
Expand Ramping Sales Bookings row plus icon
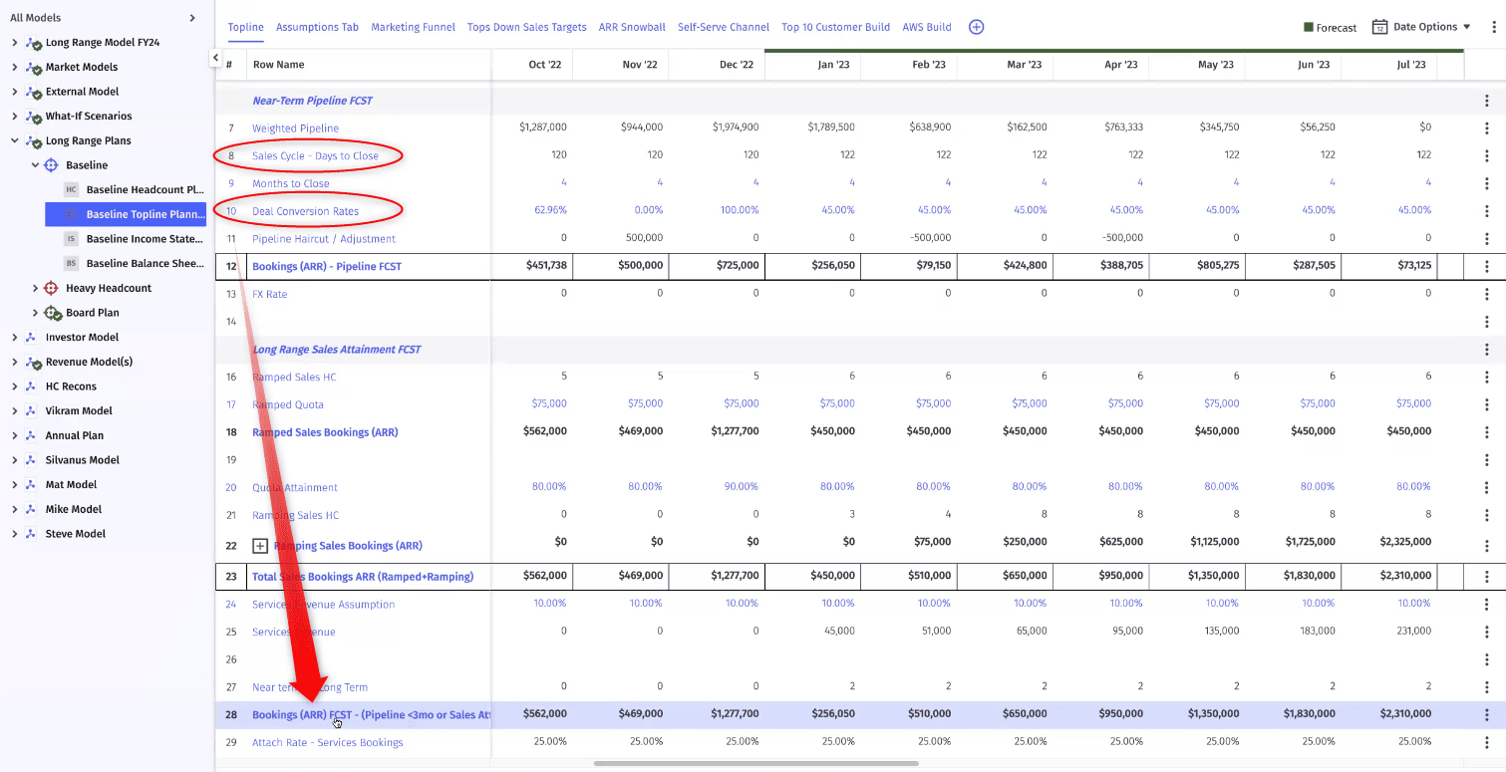point(260,546)
